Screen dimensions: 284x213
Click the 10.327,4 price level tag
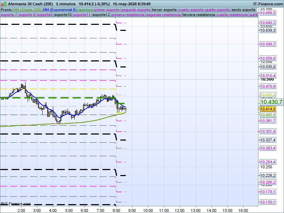[x=268, y=140]
